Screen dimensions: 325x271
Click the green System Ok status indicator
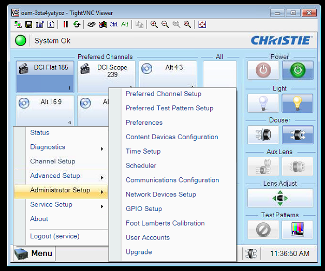[21, 40]
